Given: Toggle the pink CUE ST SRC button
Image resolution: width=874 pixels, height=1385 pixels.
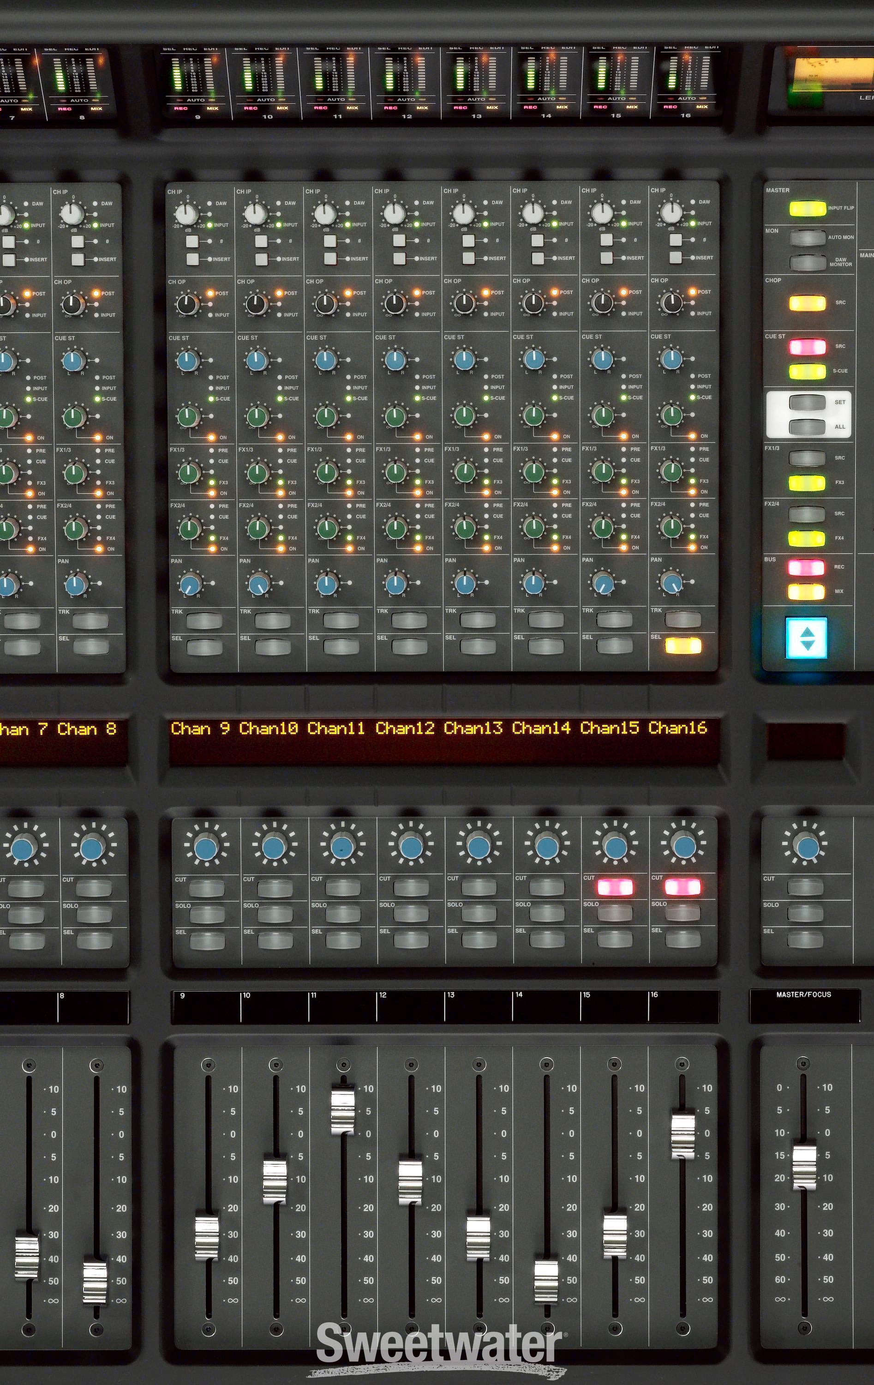Looking at the screenshot, I should coord(807,347).
